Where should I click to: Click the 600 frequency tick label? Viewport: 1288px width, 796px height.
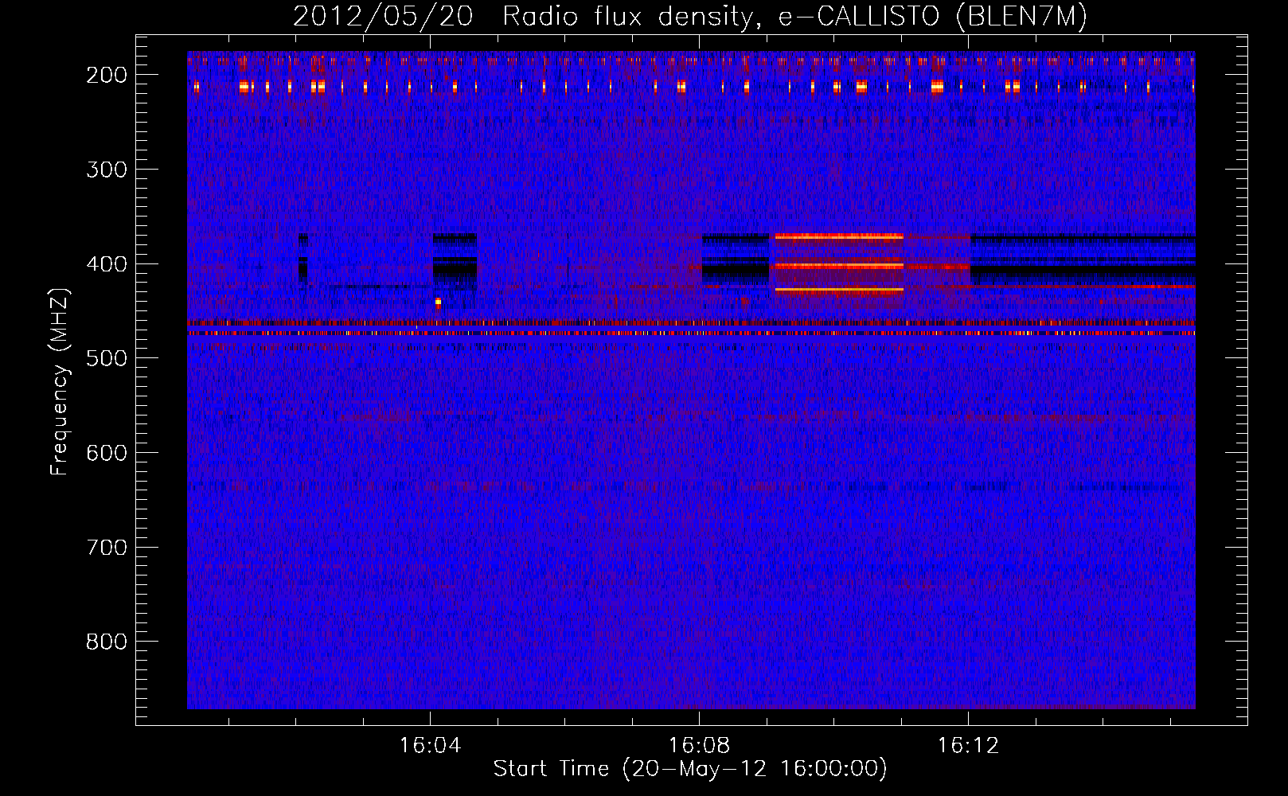(107, 453)
